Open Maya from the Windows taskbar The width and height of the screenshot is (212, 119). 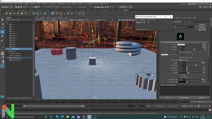coord(89,117)
